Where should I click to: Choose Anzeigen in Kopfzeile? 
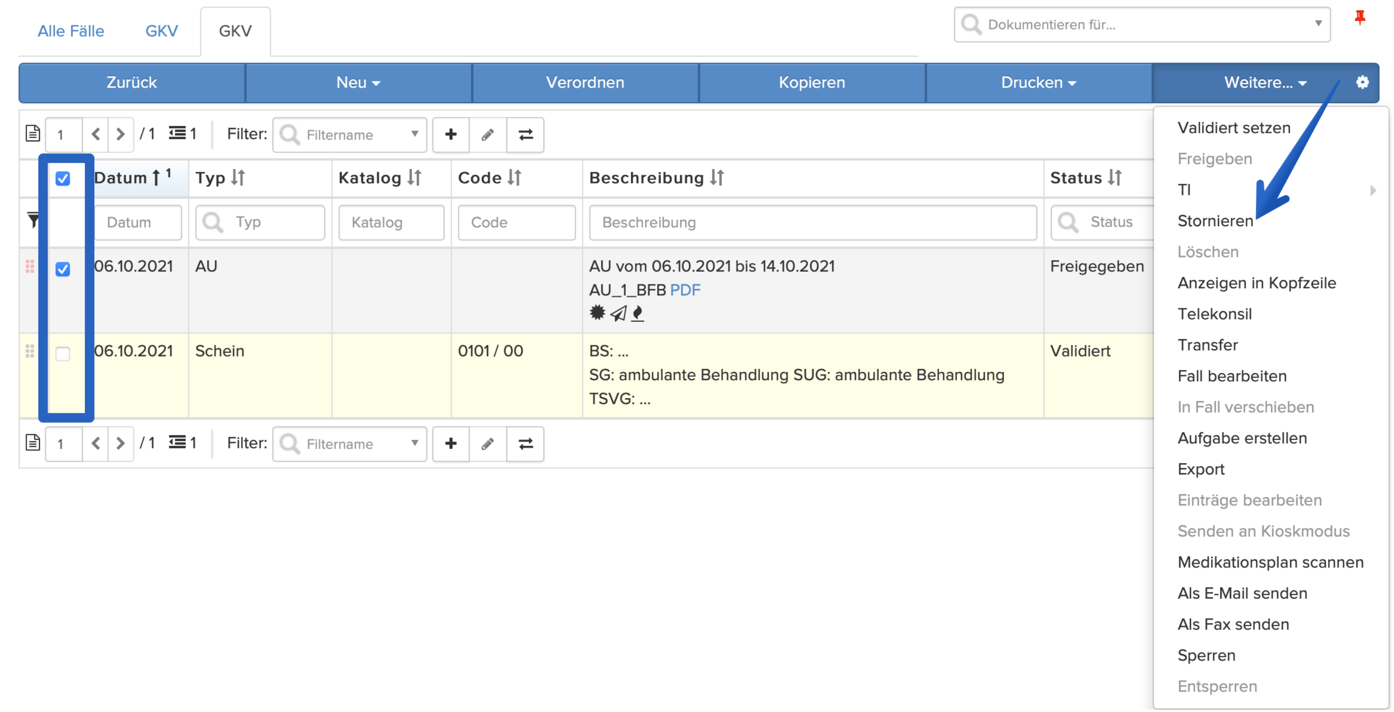(1256, 283)
